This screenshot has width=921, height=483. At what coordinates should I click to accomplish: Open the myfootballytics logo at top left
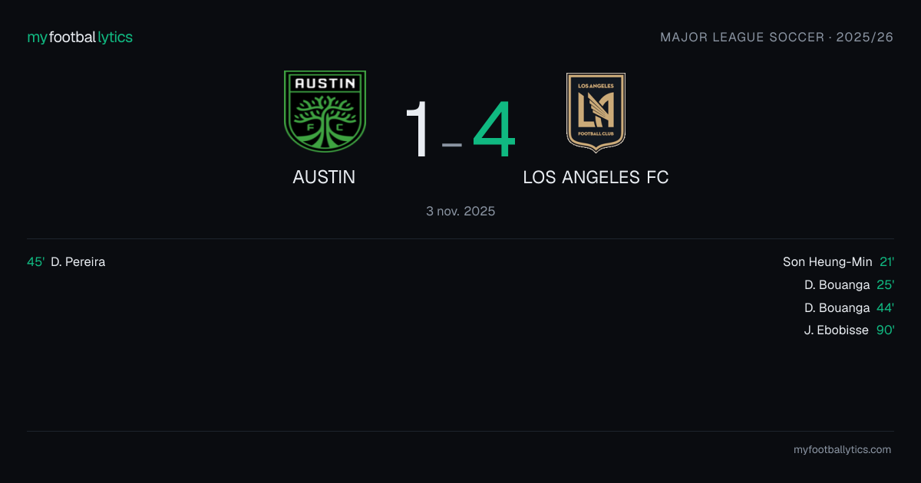(x=80, y=37)
